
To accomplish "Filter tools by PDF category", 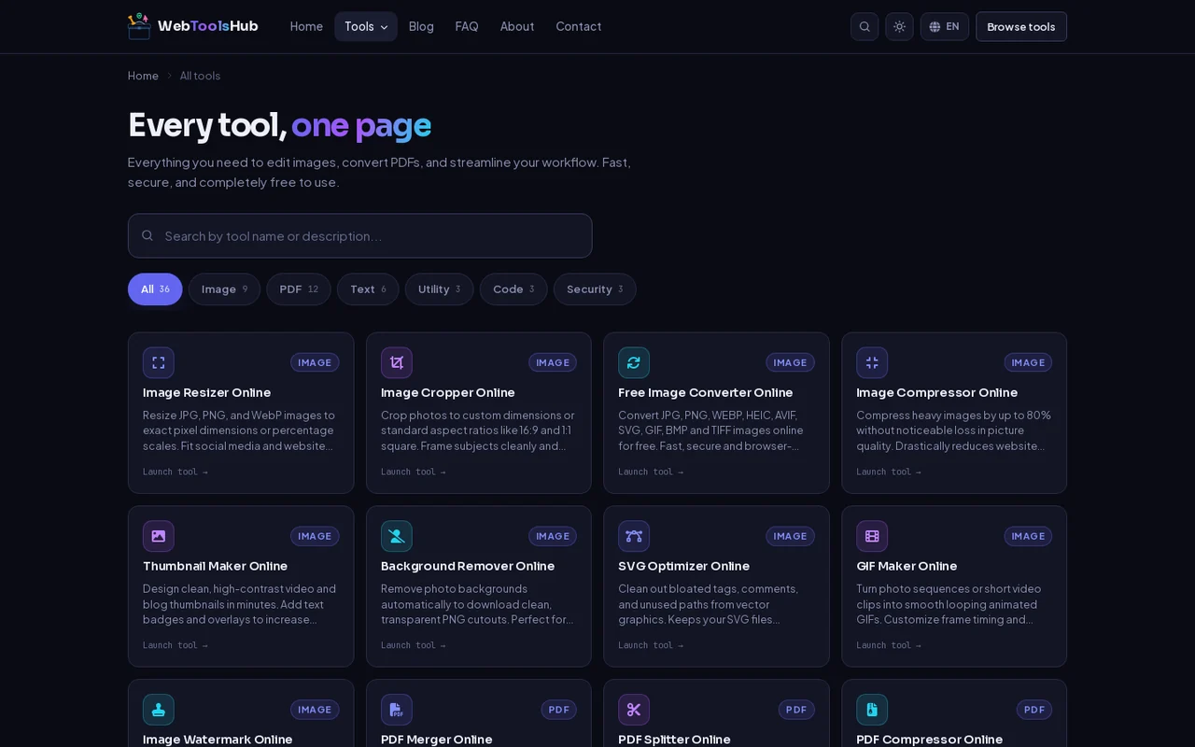I will click(x=299, y=289).
